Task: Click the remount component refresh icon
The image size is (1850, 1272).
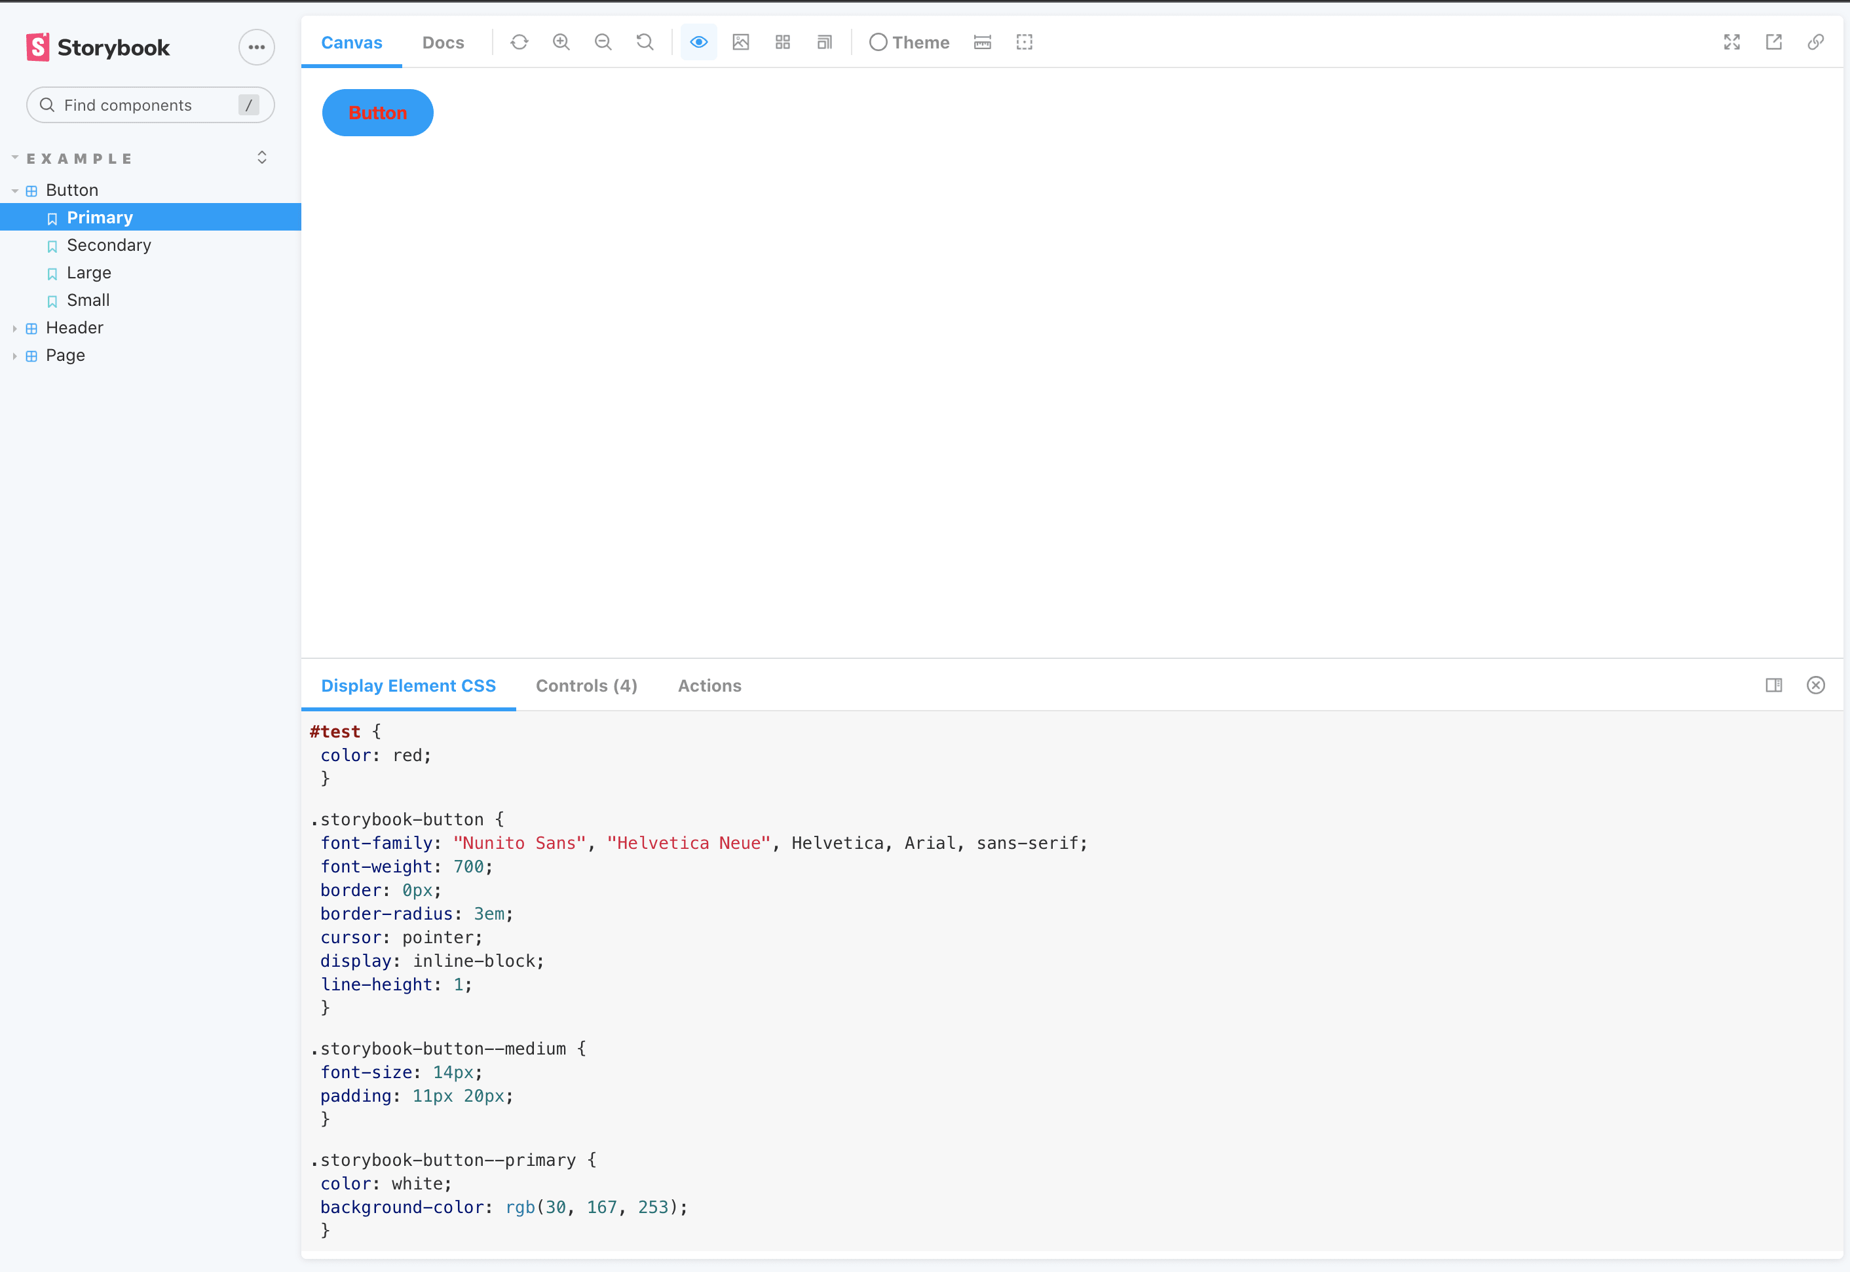Action: coord(519,42)
